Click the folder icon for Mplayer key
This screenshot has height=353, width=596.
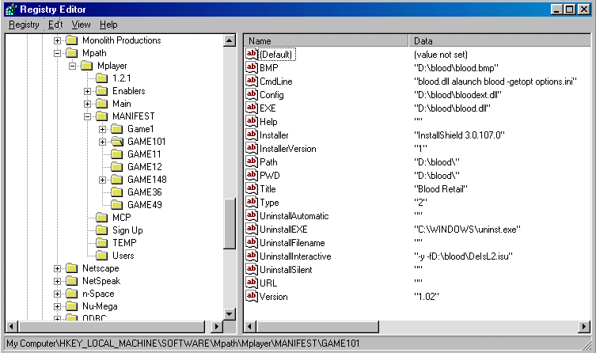point(86,66)
